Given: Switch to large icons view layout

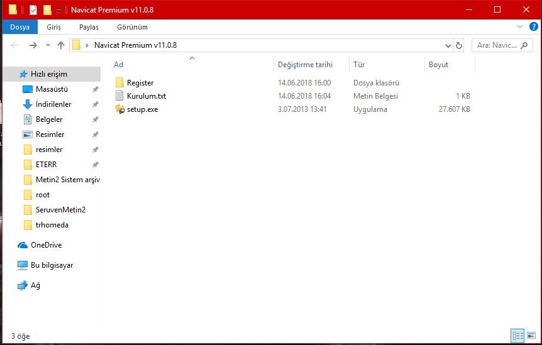Looking at the screenshot, I should [531, 336].
